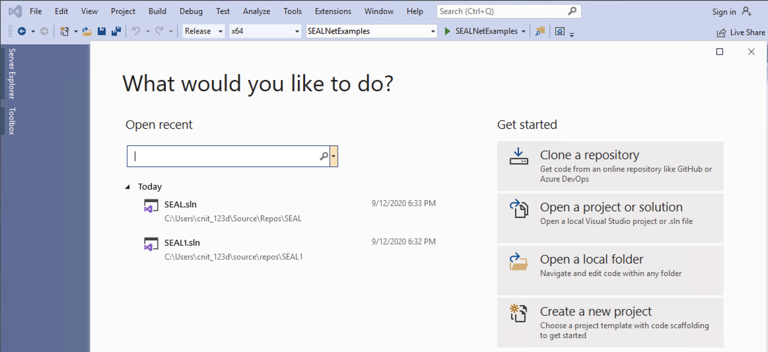Screen dimensions: 768x352
Task: Start debugging via SEALNetExamples button label
Action: point(487,31)
